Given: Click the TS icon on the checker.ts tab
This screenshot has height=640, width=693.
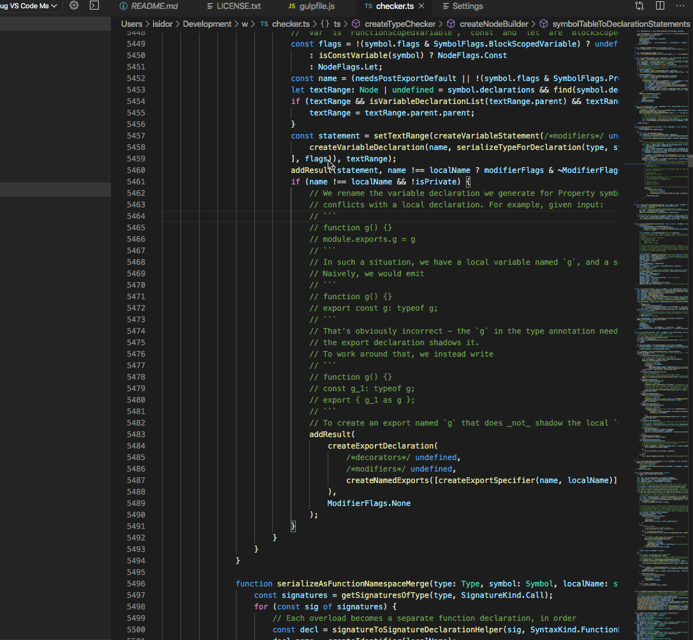Looking at the screenshot, I should (368, 6).
